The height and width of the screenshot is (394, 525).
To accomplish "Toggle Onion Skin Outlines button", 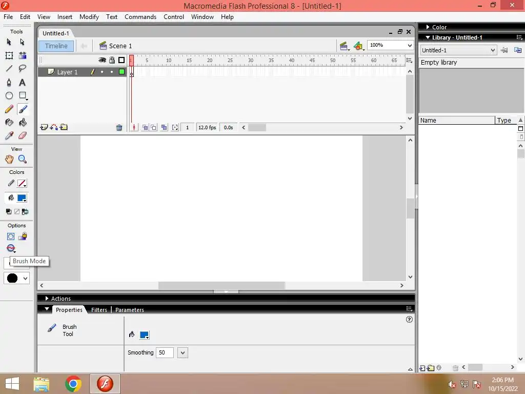I will (x=153, y=127).
